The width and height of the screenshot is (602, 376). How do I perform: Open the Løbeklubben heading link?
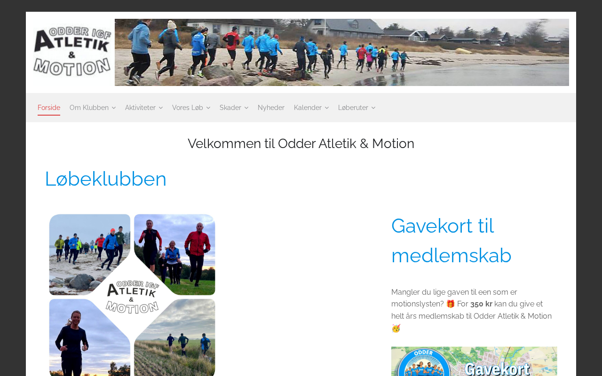coord(106,179)
